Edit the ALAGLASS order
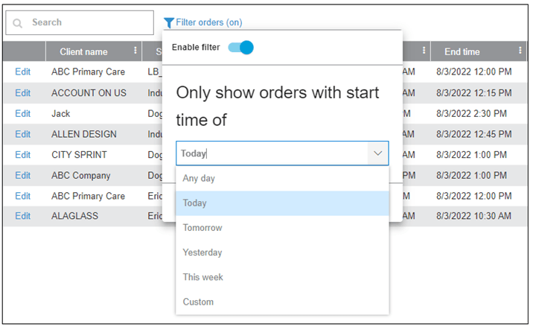The height and width of the screenshot is (327, 536). (23, 216)
